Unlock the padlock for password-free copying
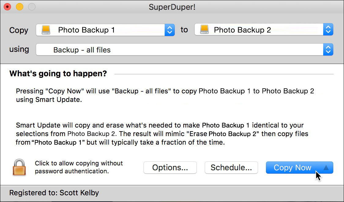The height and width of the screenshot is (202, 344). (19, 167)
